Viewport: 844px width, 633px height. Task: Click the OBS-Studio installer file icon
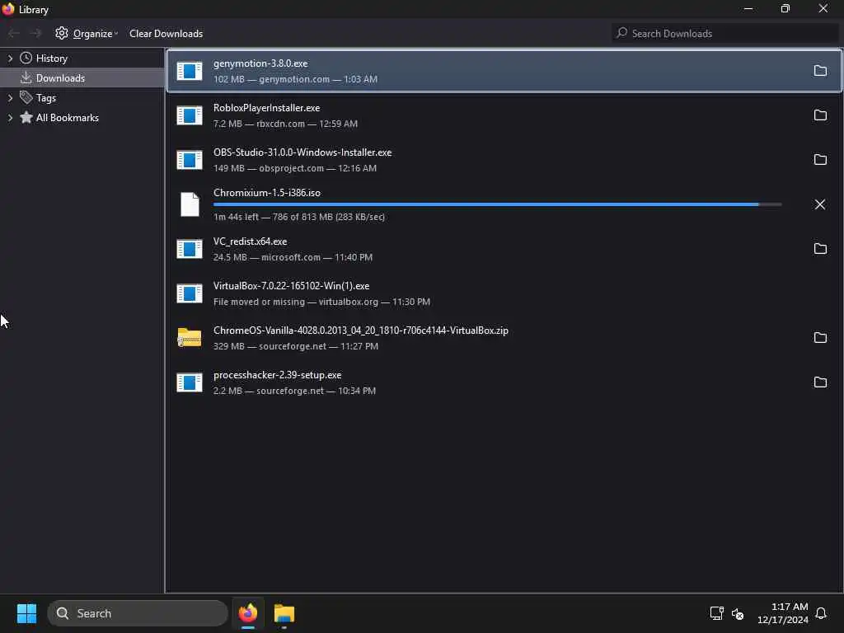click(190, 160)
